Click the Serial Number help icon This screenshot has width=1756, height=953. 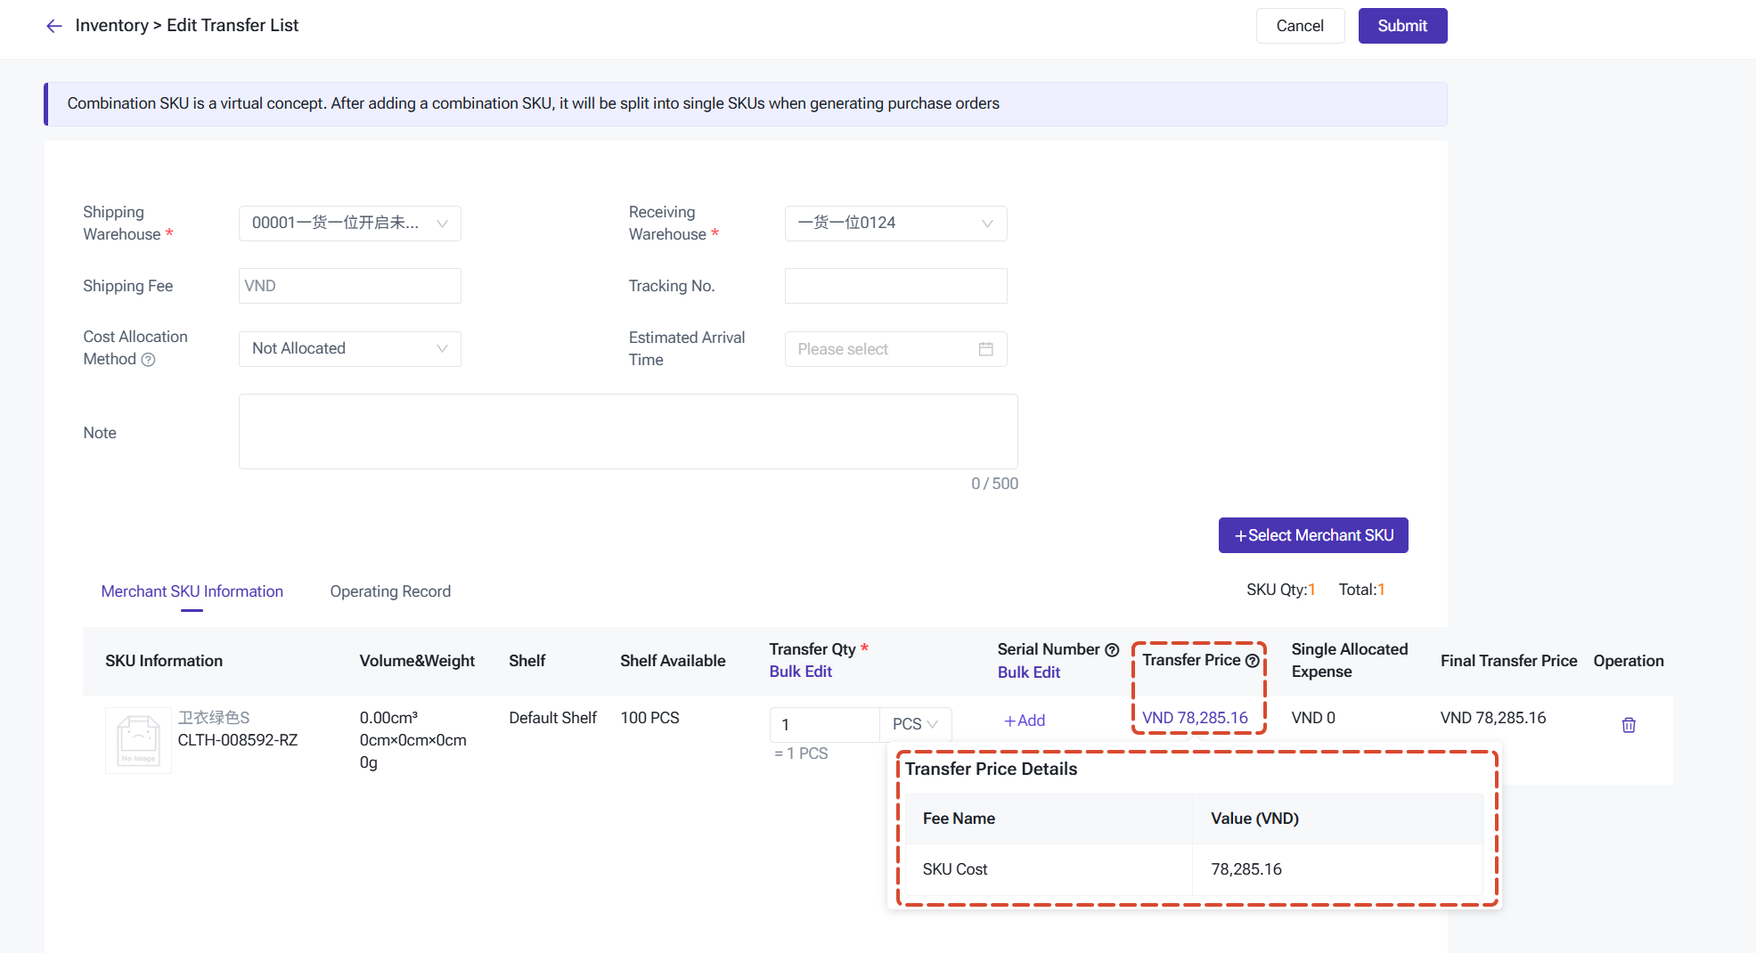pos(1112,649)
